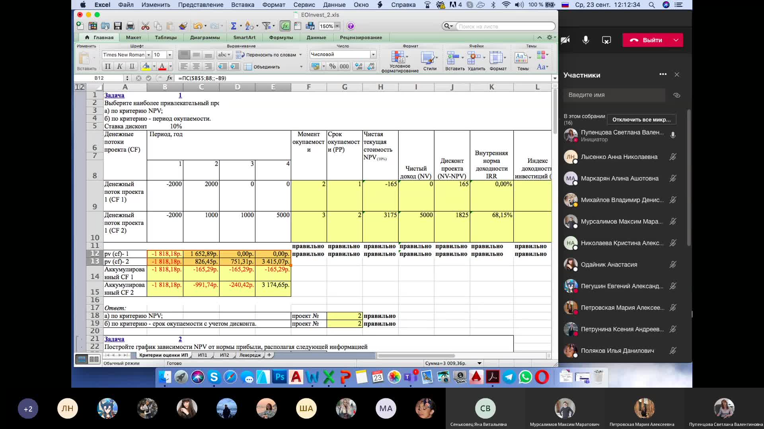Show the media browser icon
This screenshot has height=429, width=764.
(x=310, y=26)
